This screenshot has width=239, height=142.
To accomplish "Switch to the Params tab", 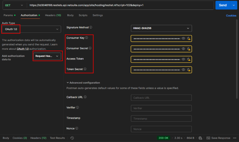I will [8, 15].
